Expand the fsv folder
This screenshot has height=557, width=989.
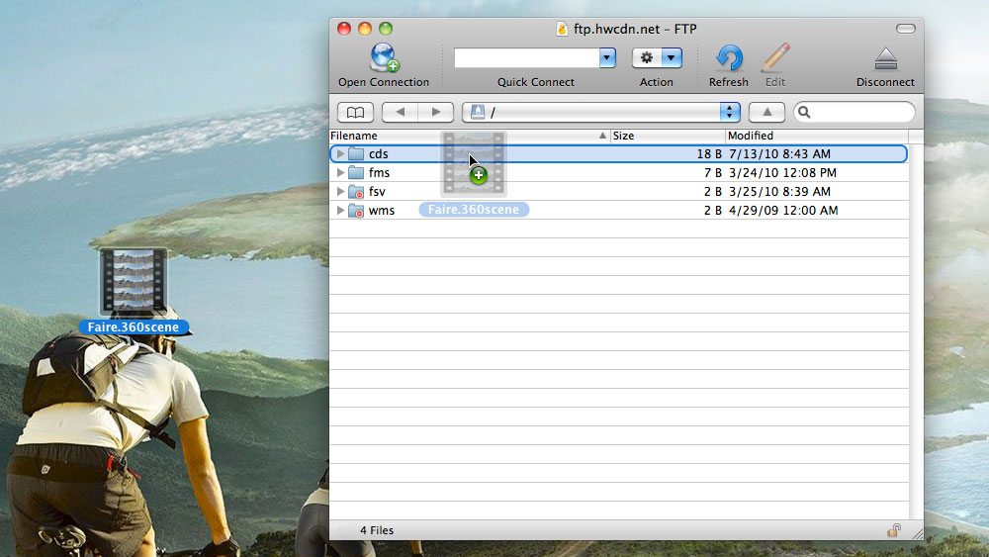[x=340, y=192]
